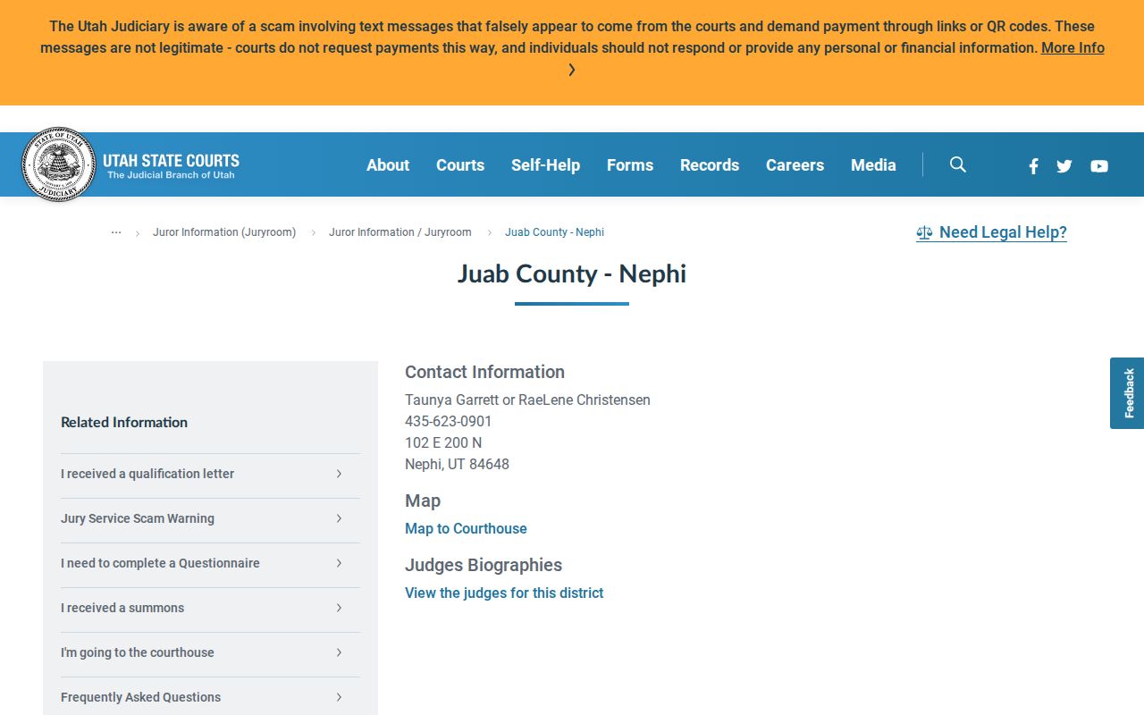The height and width of the screenshot is (715, 1144).
Task: Click the scales icon beside Need Legal Help
Action: (924, 232)
